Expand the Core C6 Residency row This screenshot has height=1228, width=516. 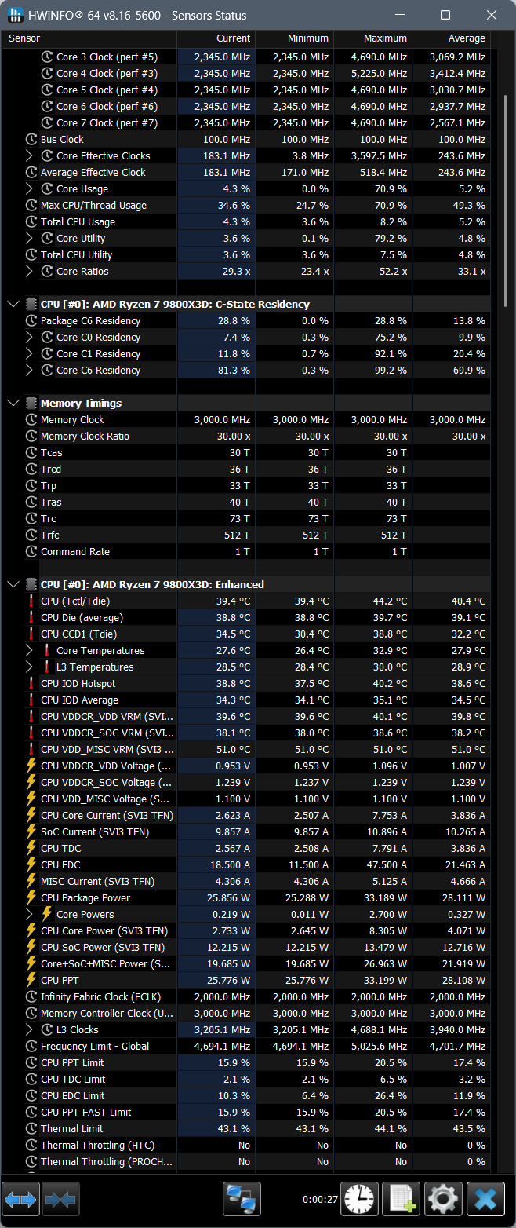pyautogui.click(x=30, y=370)
